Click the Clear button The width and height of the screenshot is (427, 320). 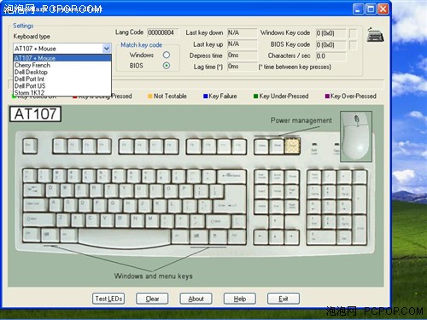[152, 299]
